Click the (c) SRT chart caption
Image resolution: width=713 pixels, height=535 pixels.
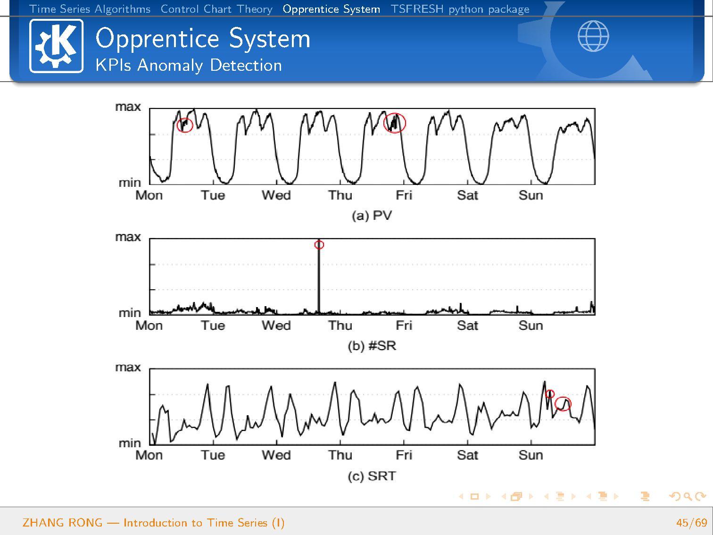click(x=372, y=476)
